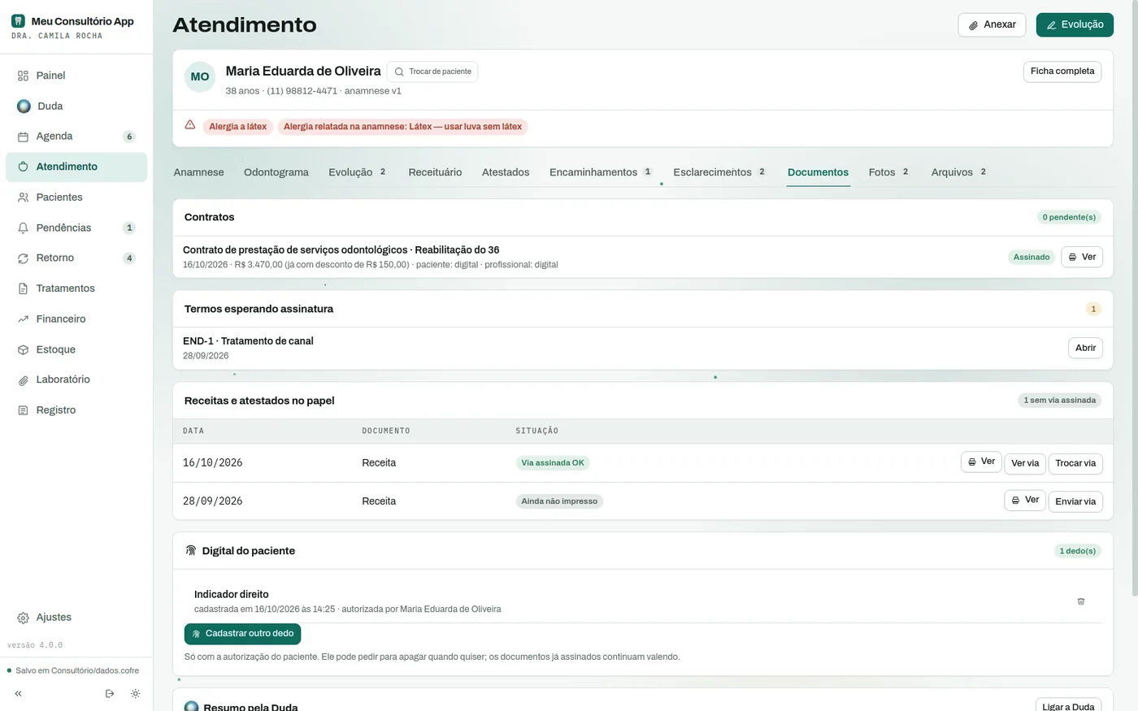Click the Anexar button
This screenshot has height=711, width=1138.
992,25
